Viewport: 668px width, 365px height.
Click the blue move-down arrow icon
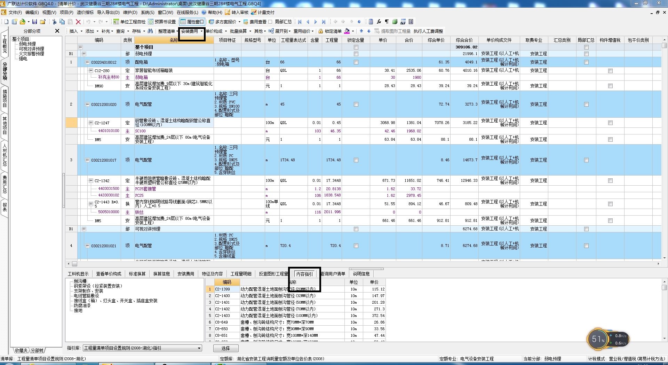pyautogui.click(x=359, y=22)
